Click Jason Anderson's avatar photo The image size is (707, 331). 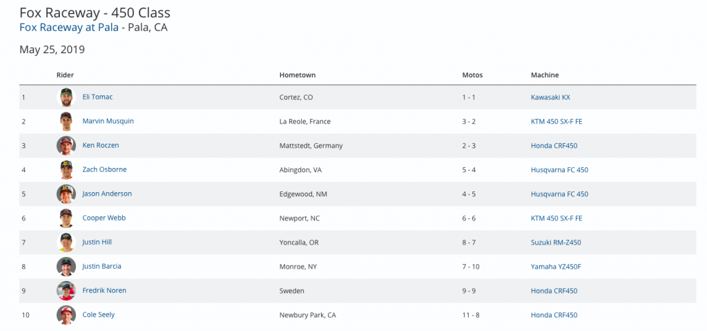[66, 194]
